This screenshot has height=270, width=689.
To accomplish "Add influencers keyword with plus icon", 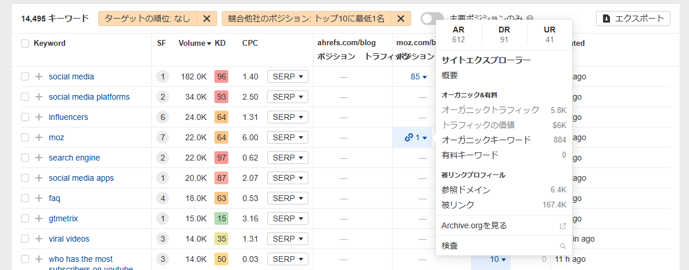I will pos(39,117).
